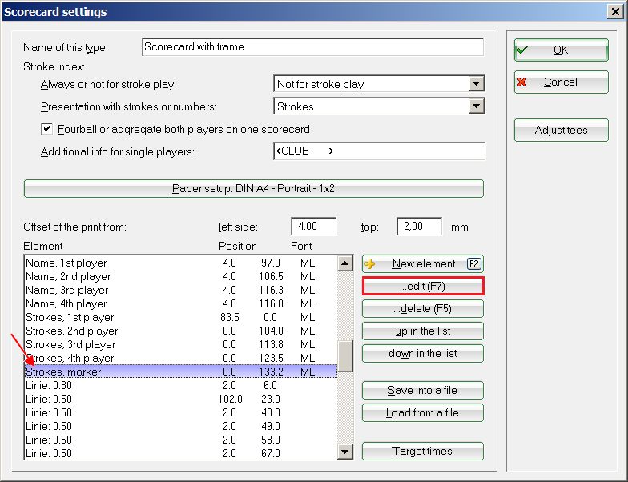Open Paper setup DIN A4 Portrait settings
The width and height of the screenshot is (628, 482).
coord(254,188)
